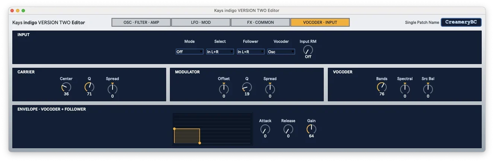Image resolution: width=494 pixels, height=162 pixels.
Task: Open the Select dropdown showing In L+R
Action: click(220, 52)
